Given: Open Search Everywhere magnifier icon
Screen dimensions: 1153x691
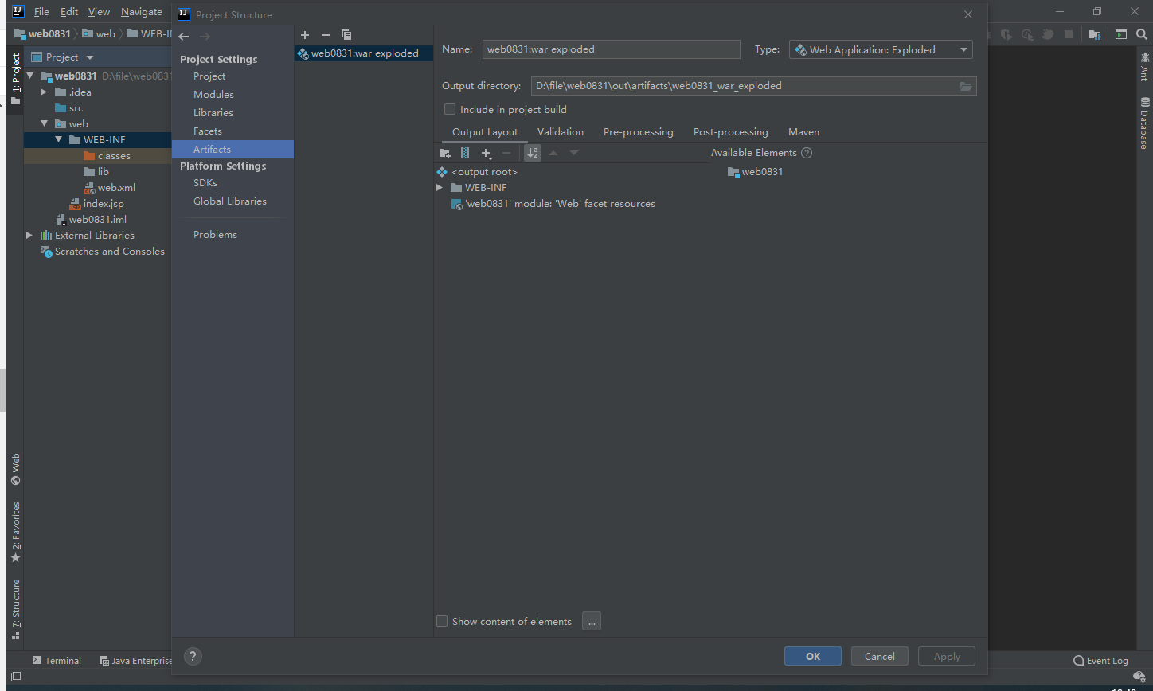Looking at the screenshot, I should (x=1143, y=35).
